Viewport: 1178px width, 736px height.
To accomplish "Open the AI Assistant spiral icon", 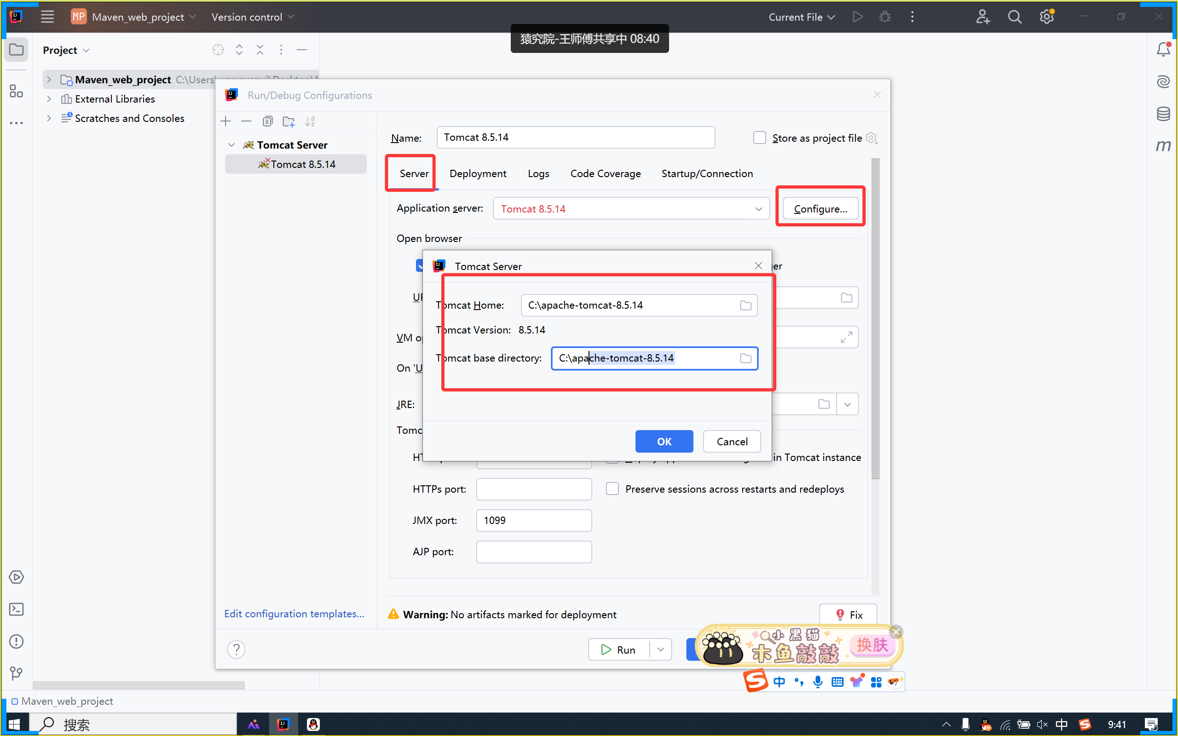I will (1163, 81).
